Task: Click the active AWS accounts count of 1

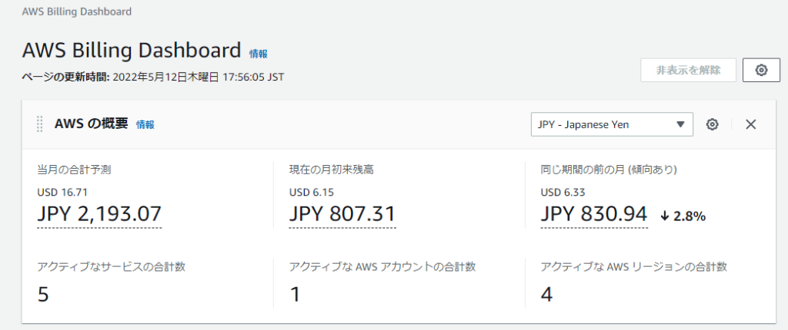Action: pyautogui.click(x=295, y=294)
